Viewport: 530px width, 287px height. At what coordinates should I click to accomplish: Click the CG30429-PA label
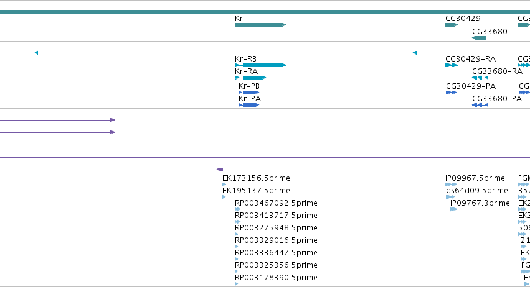click(x=471, y=86)
